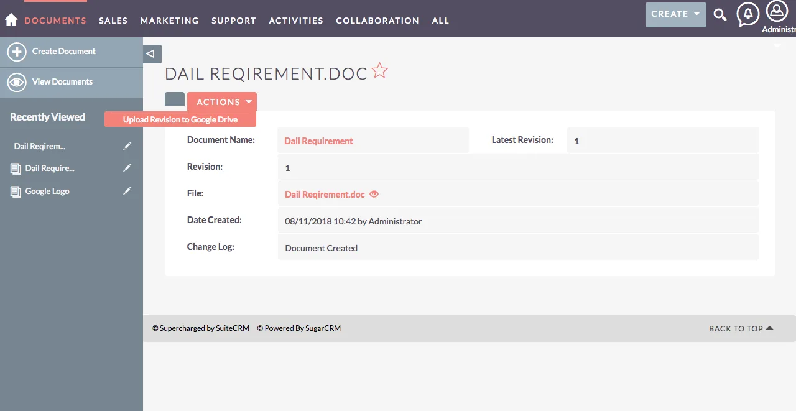This screenshot has height=411, width=796.
Task: Mark document as favorite with star
Action: pyautogui.click(x=379, y=71)
